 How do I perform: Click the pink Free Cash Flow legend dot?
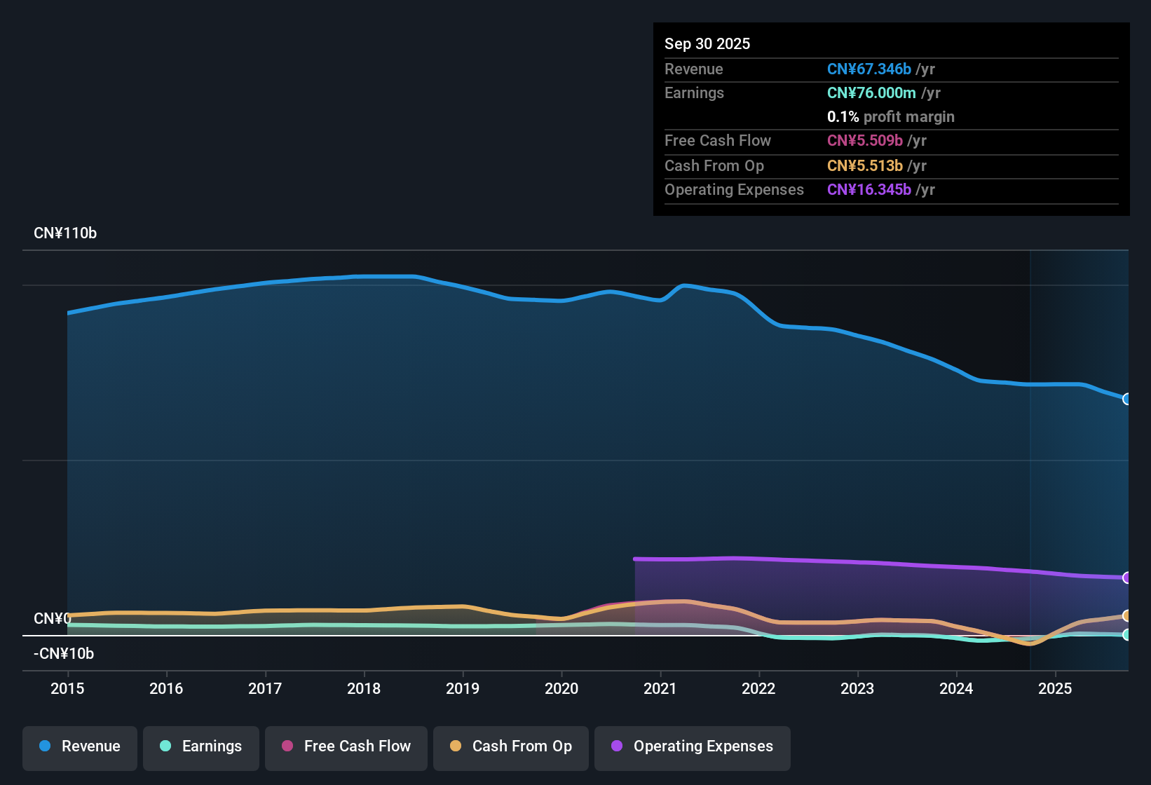click(x=287, y=746)
